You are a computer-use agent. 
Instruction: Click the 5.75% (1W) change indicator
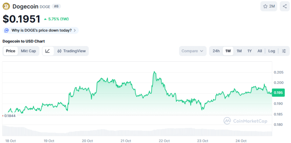tap(56, 19)
